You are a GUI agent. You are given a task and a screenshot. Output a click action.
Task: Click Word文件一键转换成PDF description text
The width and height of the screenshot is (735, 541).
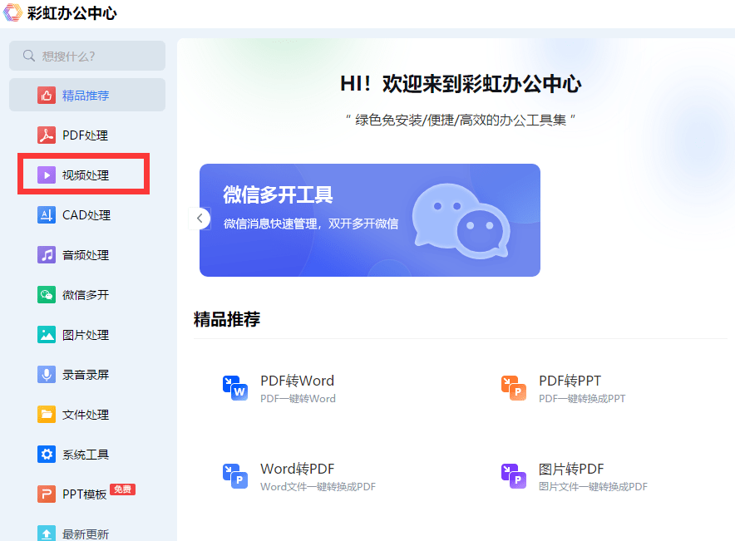[318, 487]
